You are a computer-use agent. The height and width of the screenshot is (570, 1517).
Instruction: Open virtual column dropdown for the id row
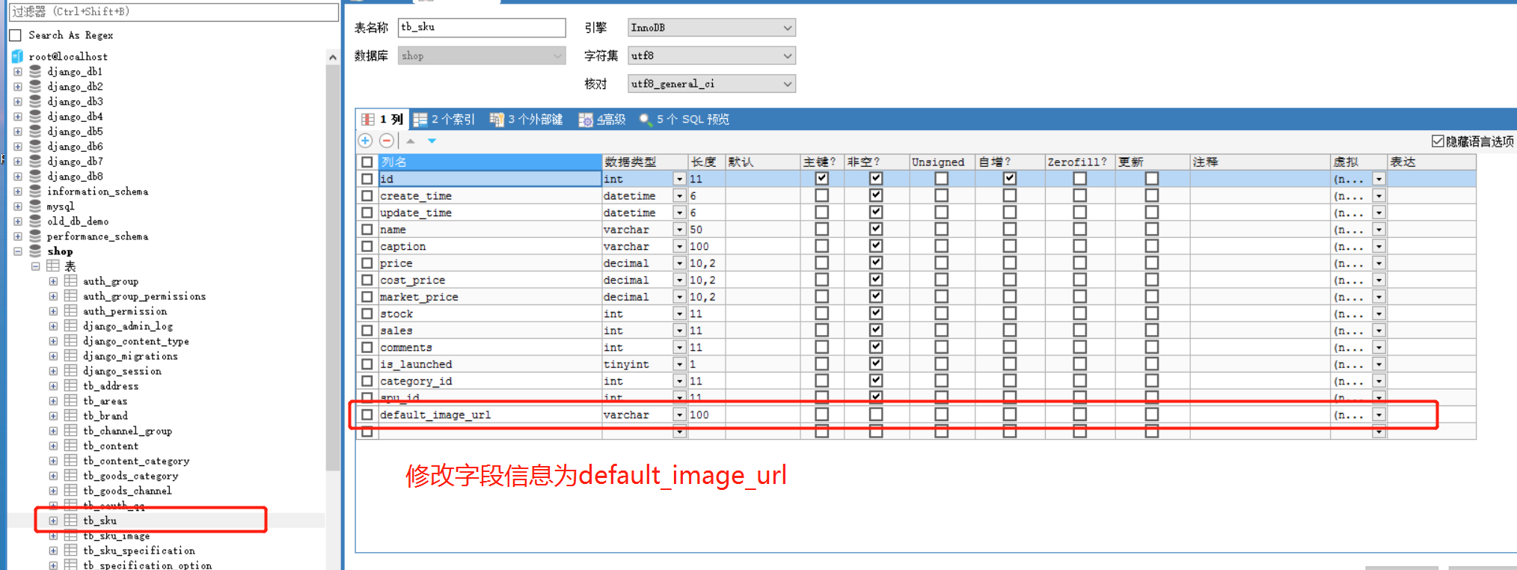point(1379,179)
